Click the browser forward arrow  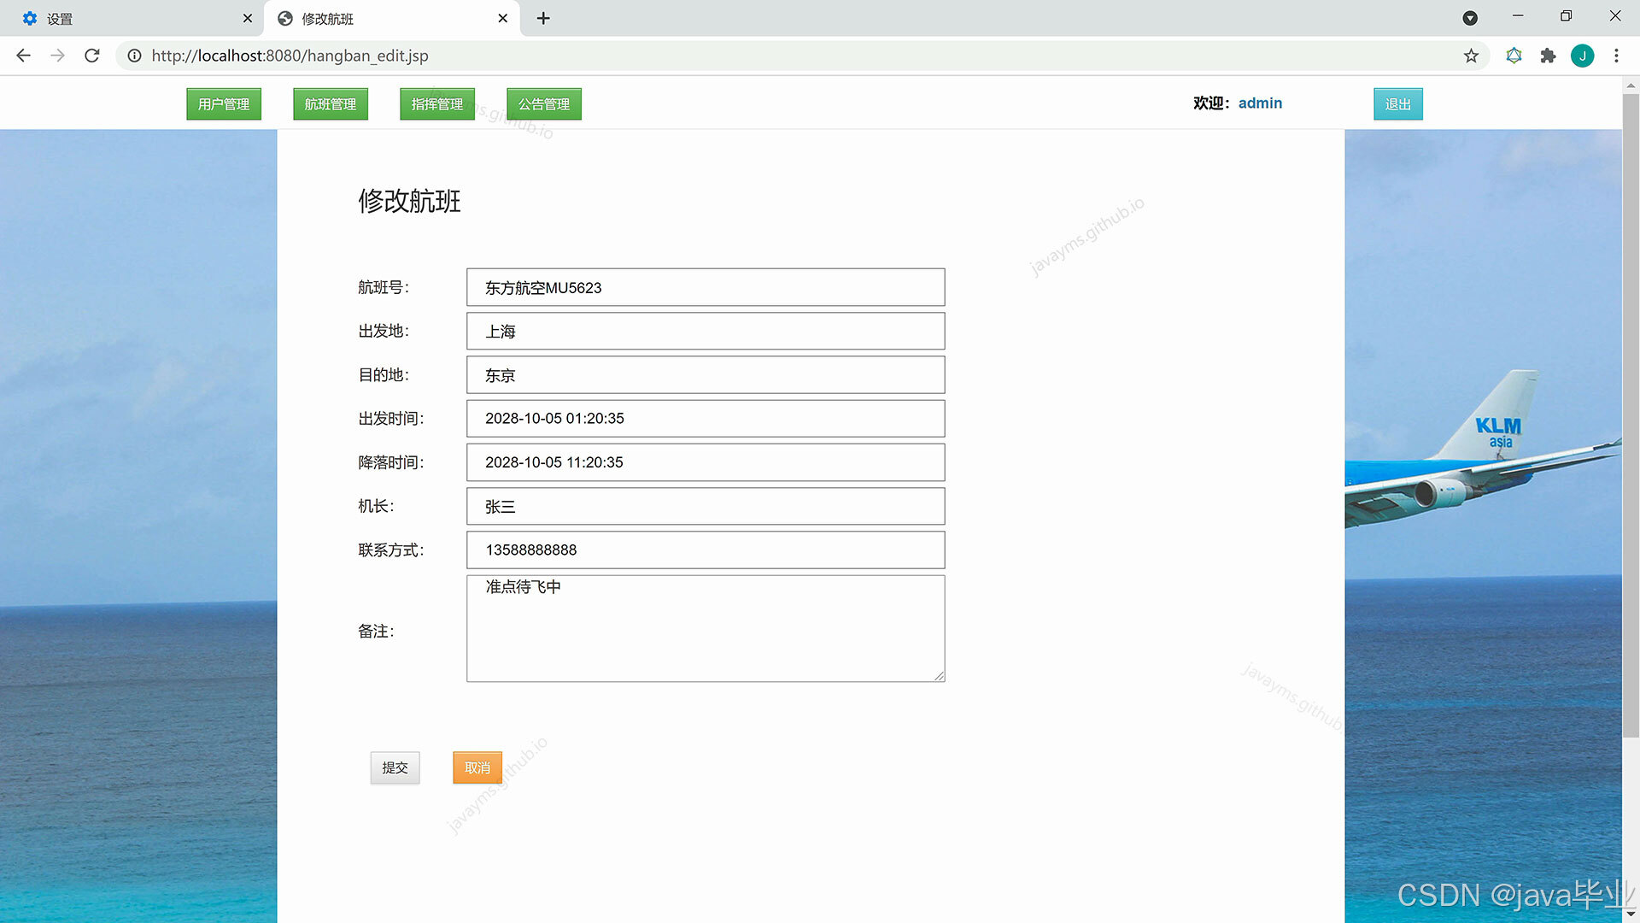click(x=57, y=56)
